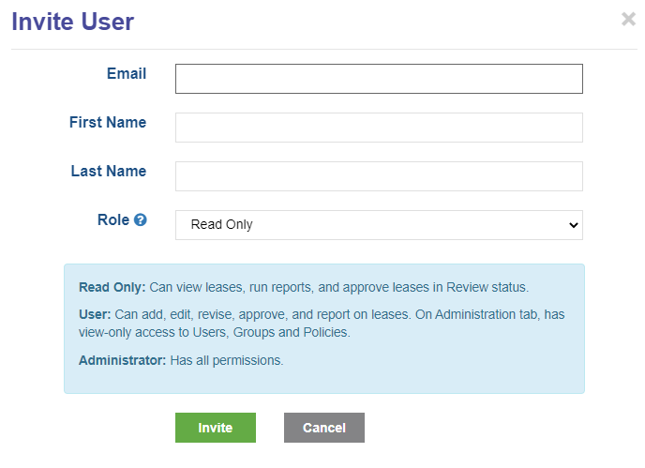Close the Invite User dialog
The image size is (645, 468).
pyautogui.click(x=628, y=19)
